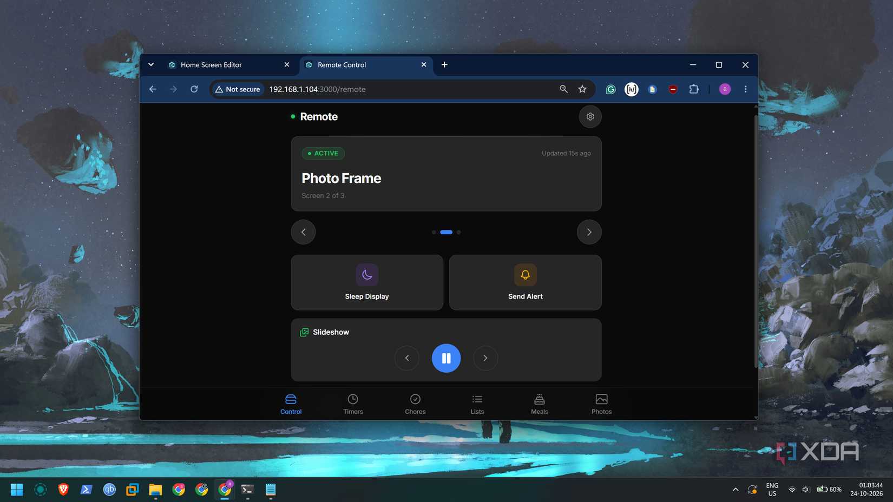The width and height of the screenshot is (893, 502).
Task: Open the volume control in tray
Action: click(805, 490)
